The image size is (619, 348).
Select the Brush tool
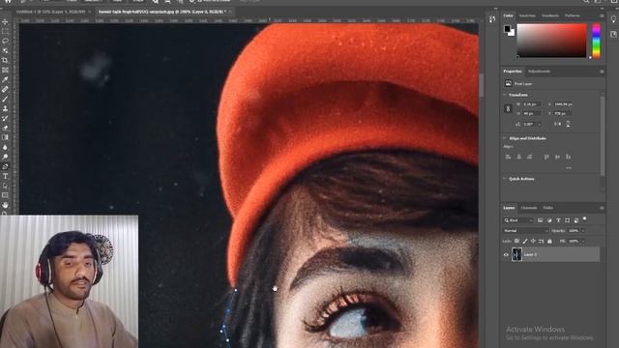(x=5, y=99)
